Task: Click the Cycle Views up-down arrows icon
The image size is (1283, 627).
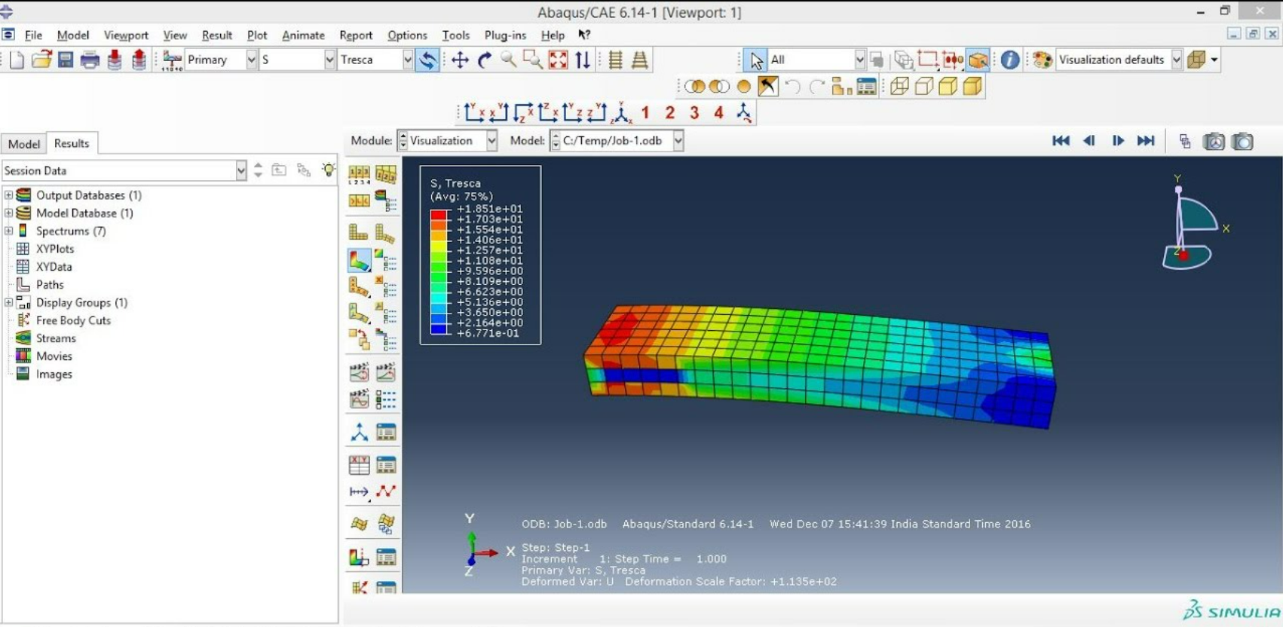Action: tap(583, 60)
